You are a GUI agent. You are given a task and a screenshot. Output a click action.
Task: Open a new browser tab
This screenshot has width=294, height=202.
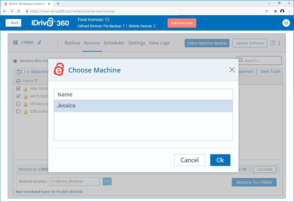58,4
